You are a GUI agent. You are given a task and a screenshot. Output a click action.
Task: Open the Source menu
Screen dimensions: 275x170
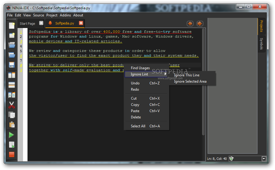pos(39,15)
